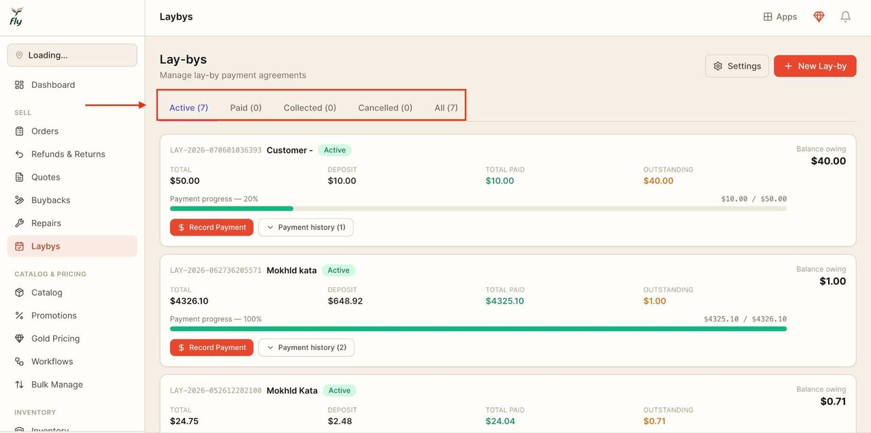
Task: Click the red gem icon in header
Action: pos(819,17)
